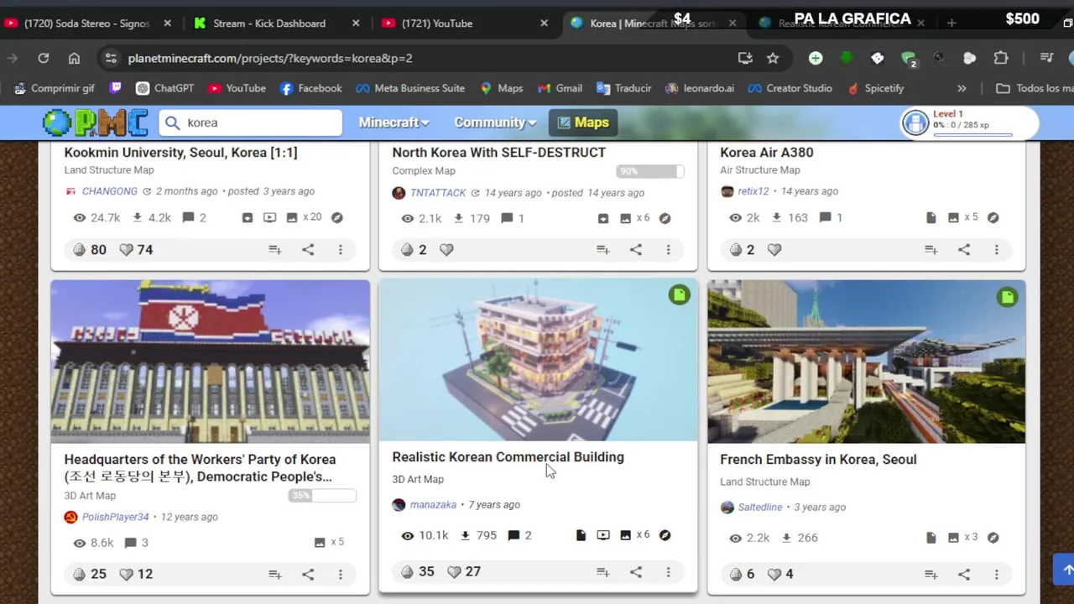1074x604 pixels.
Task: Click the 90% progress bar on North Korea card
Action: coord(650,171)
